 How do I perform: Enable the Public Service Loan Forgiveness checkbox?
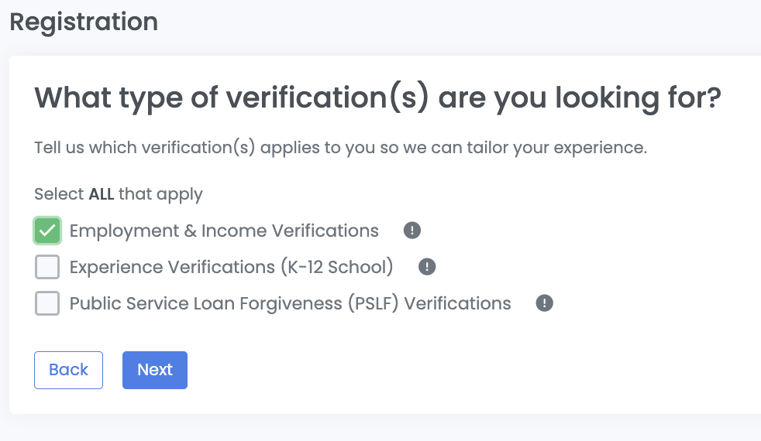tap(47, 303)
